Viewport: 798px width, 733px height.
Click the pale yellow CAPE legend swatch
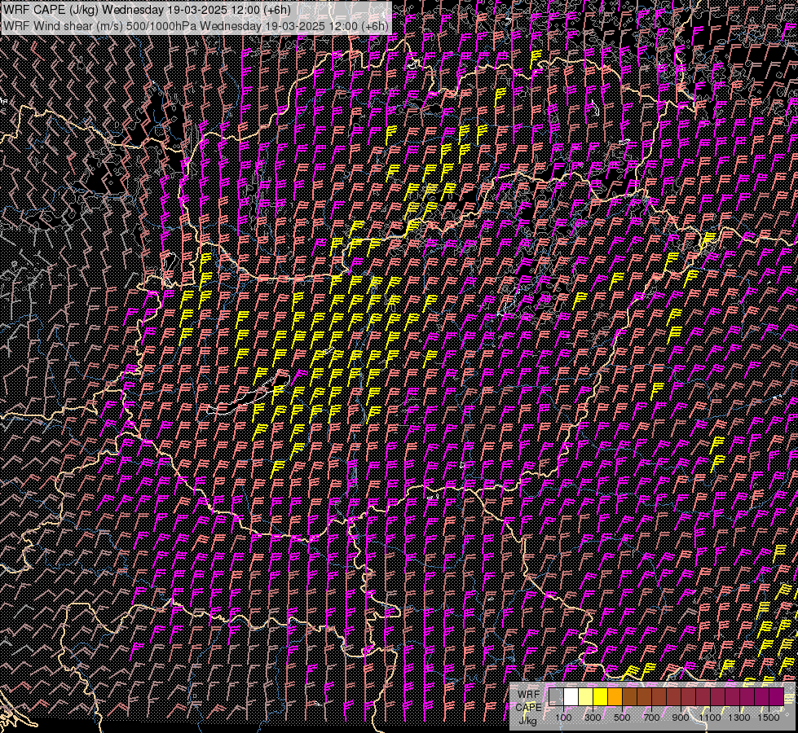[586, 697]
